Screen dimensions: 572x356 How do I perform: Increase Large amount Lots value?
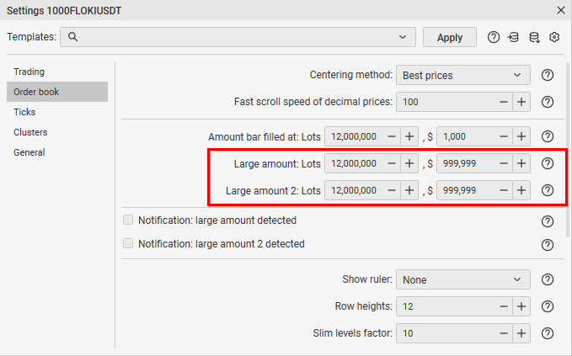[409, 163]
